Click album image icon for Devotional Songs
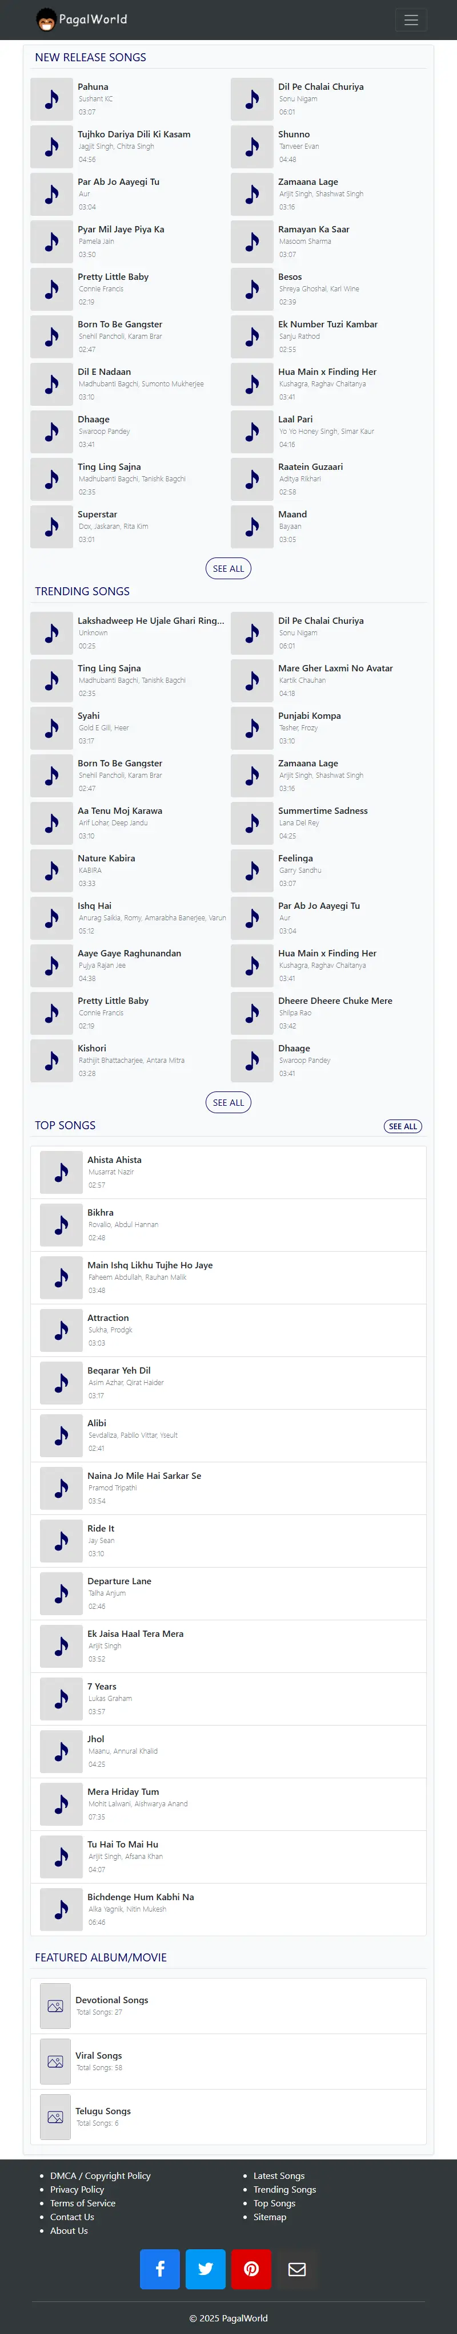 tap(55, 2006)
